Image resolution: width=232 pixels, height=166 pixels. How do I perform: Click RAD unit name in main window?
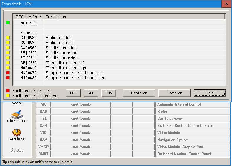click(x=44, y=112)
